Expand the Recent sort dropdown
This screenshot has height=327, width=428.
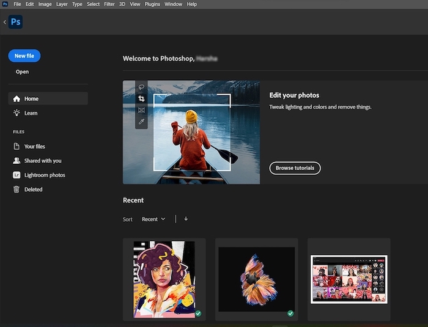coord(153,219)
